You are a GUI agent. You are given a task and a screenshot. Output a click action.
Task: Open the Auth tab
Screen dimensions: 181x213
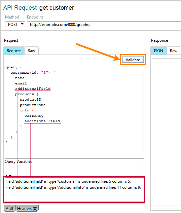[x=10, y=208]
